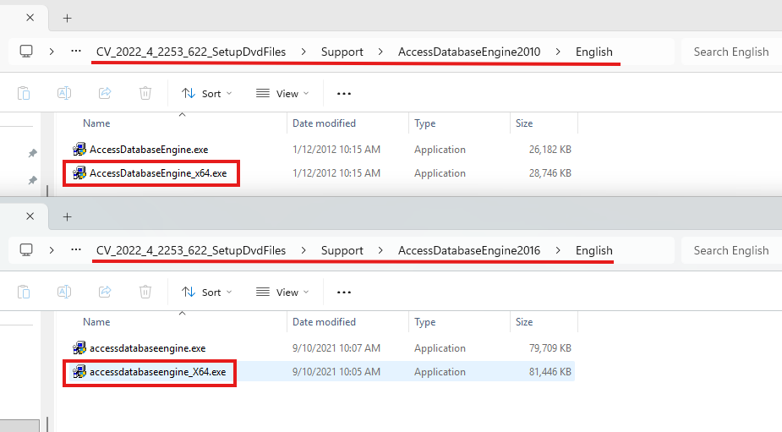Click Paste clipboard icon in lower Explorer window
This screenshot has height=432, width=782.
[x=24, y=292]
